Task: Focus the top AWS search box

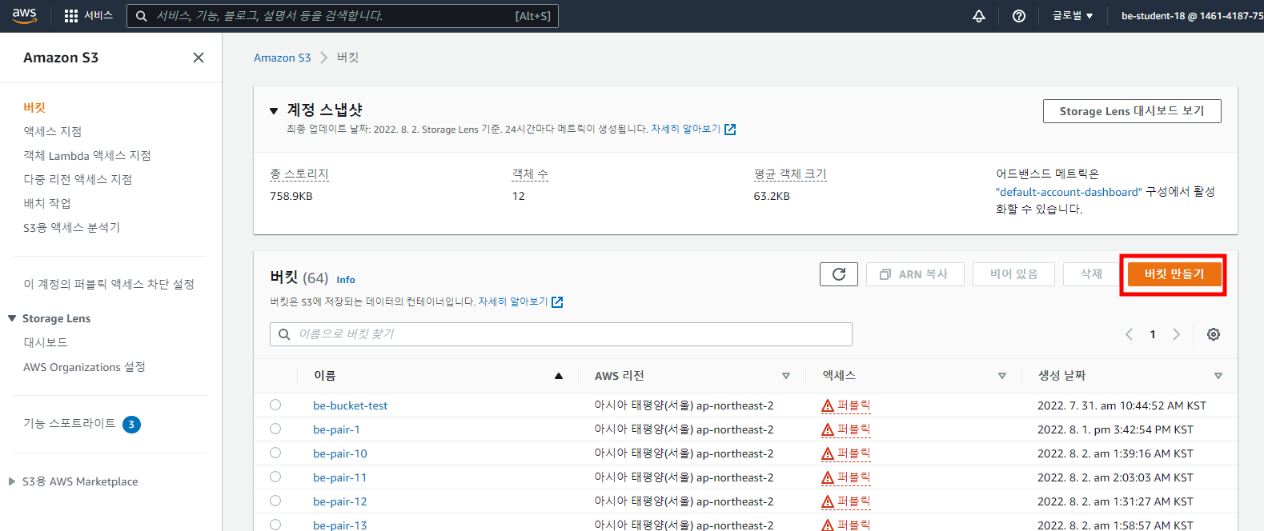Action: (x=343, y=16)
